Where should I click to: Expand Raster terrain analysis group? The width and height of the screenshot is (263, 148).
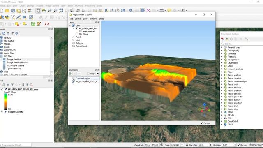[222, 81]
